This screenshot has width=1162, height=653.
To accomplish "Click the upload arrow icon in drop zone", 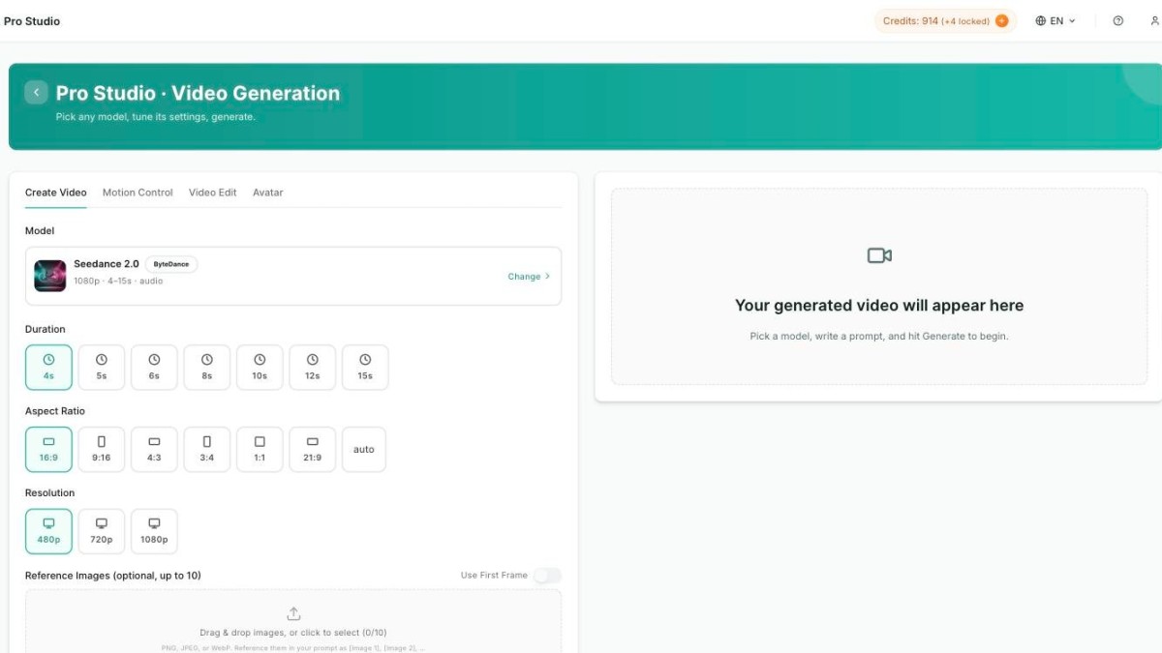I will pos(293,613).
